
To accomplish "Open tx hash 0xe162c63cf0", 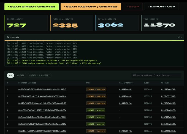I will [169, 110].
